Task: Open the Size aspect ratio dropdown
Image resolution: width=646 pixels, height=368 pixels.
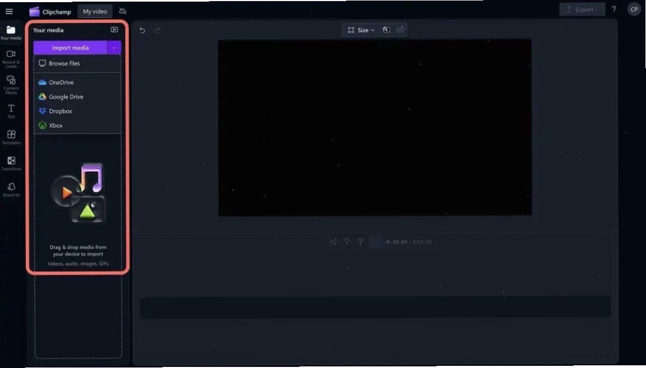Action: pyautogui.click(x=361, y=30)
